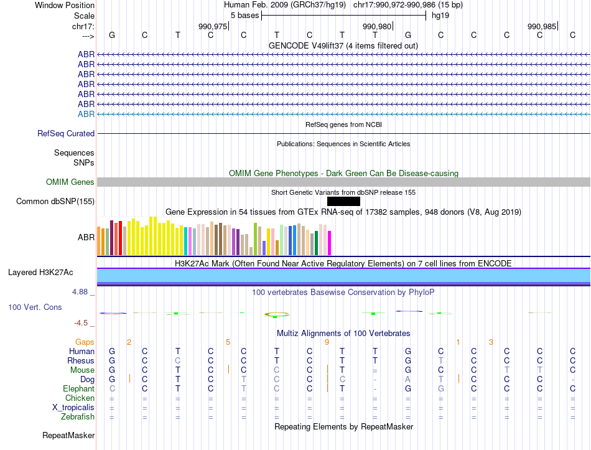Click the 'Human' species label
This screenshot has width=591, height=450.
[x=81, y=351]
